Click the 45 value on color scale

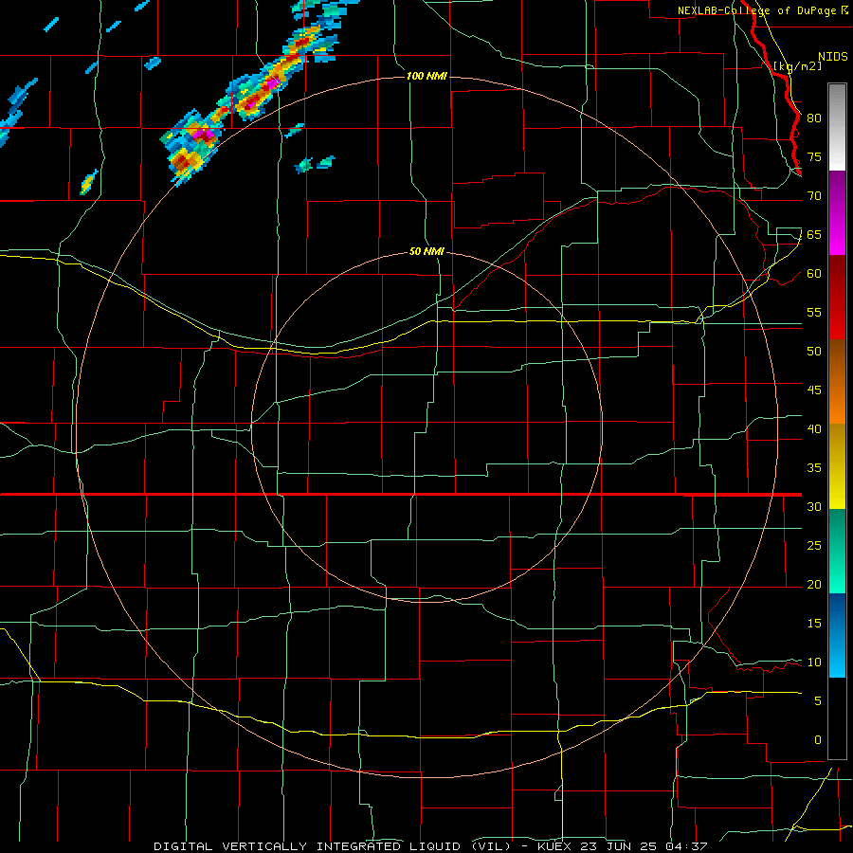point(814,390)
